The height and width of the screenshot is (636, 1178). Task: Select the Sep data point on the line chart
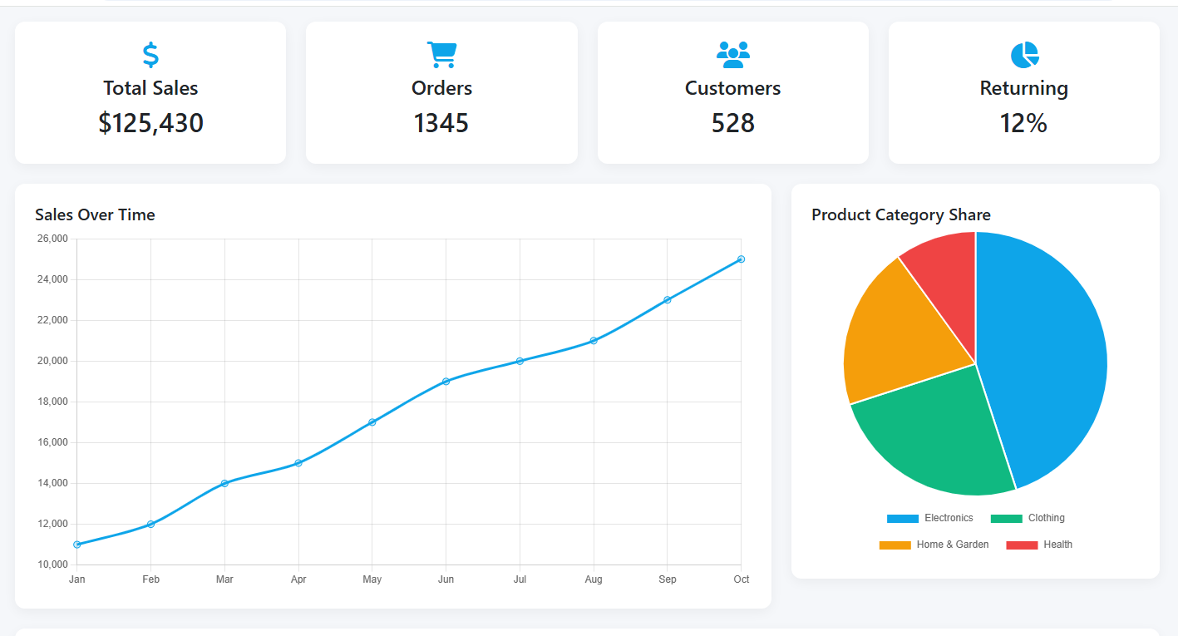click(668, 300)
